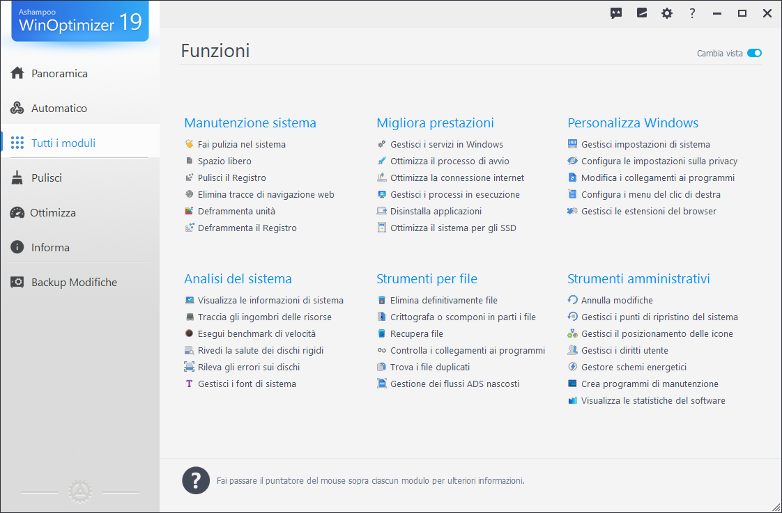Image resolution: width=782 pixels, height=513 pixels.
Task: Click the Rivedi la salute dei dischi icon
Action: coord(189,351)
